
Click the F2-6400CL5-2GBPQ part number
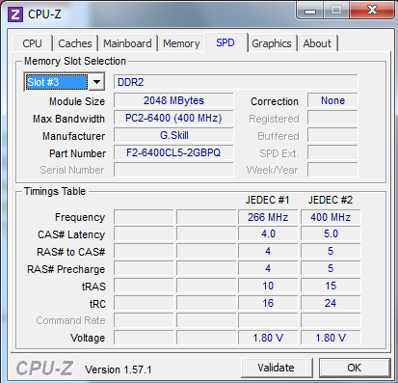pyautogui.click(x=173, y=152)
